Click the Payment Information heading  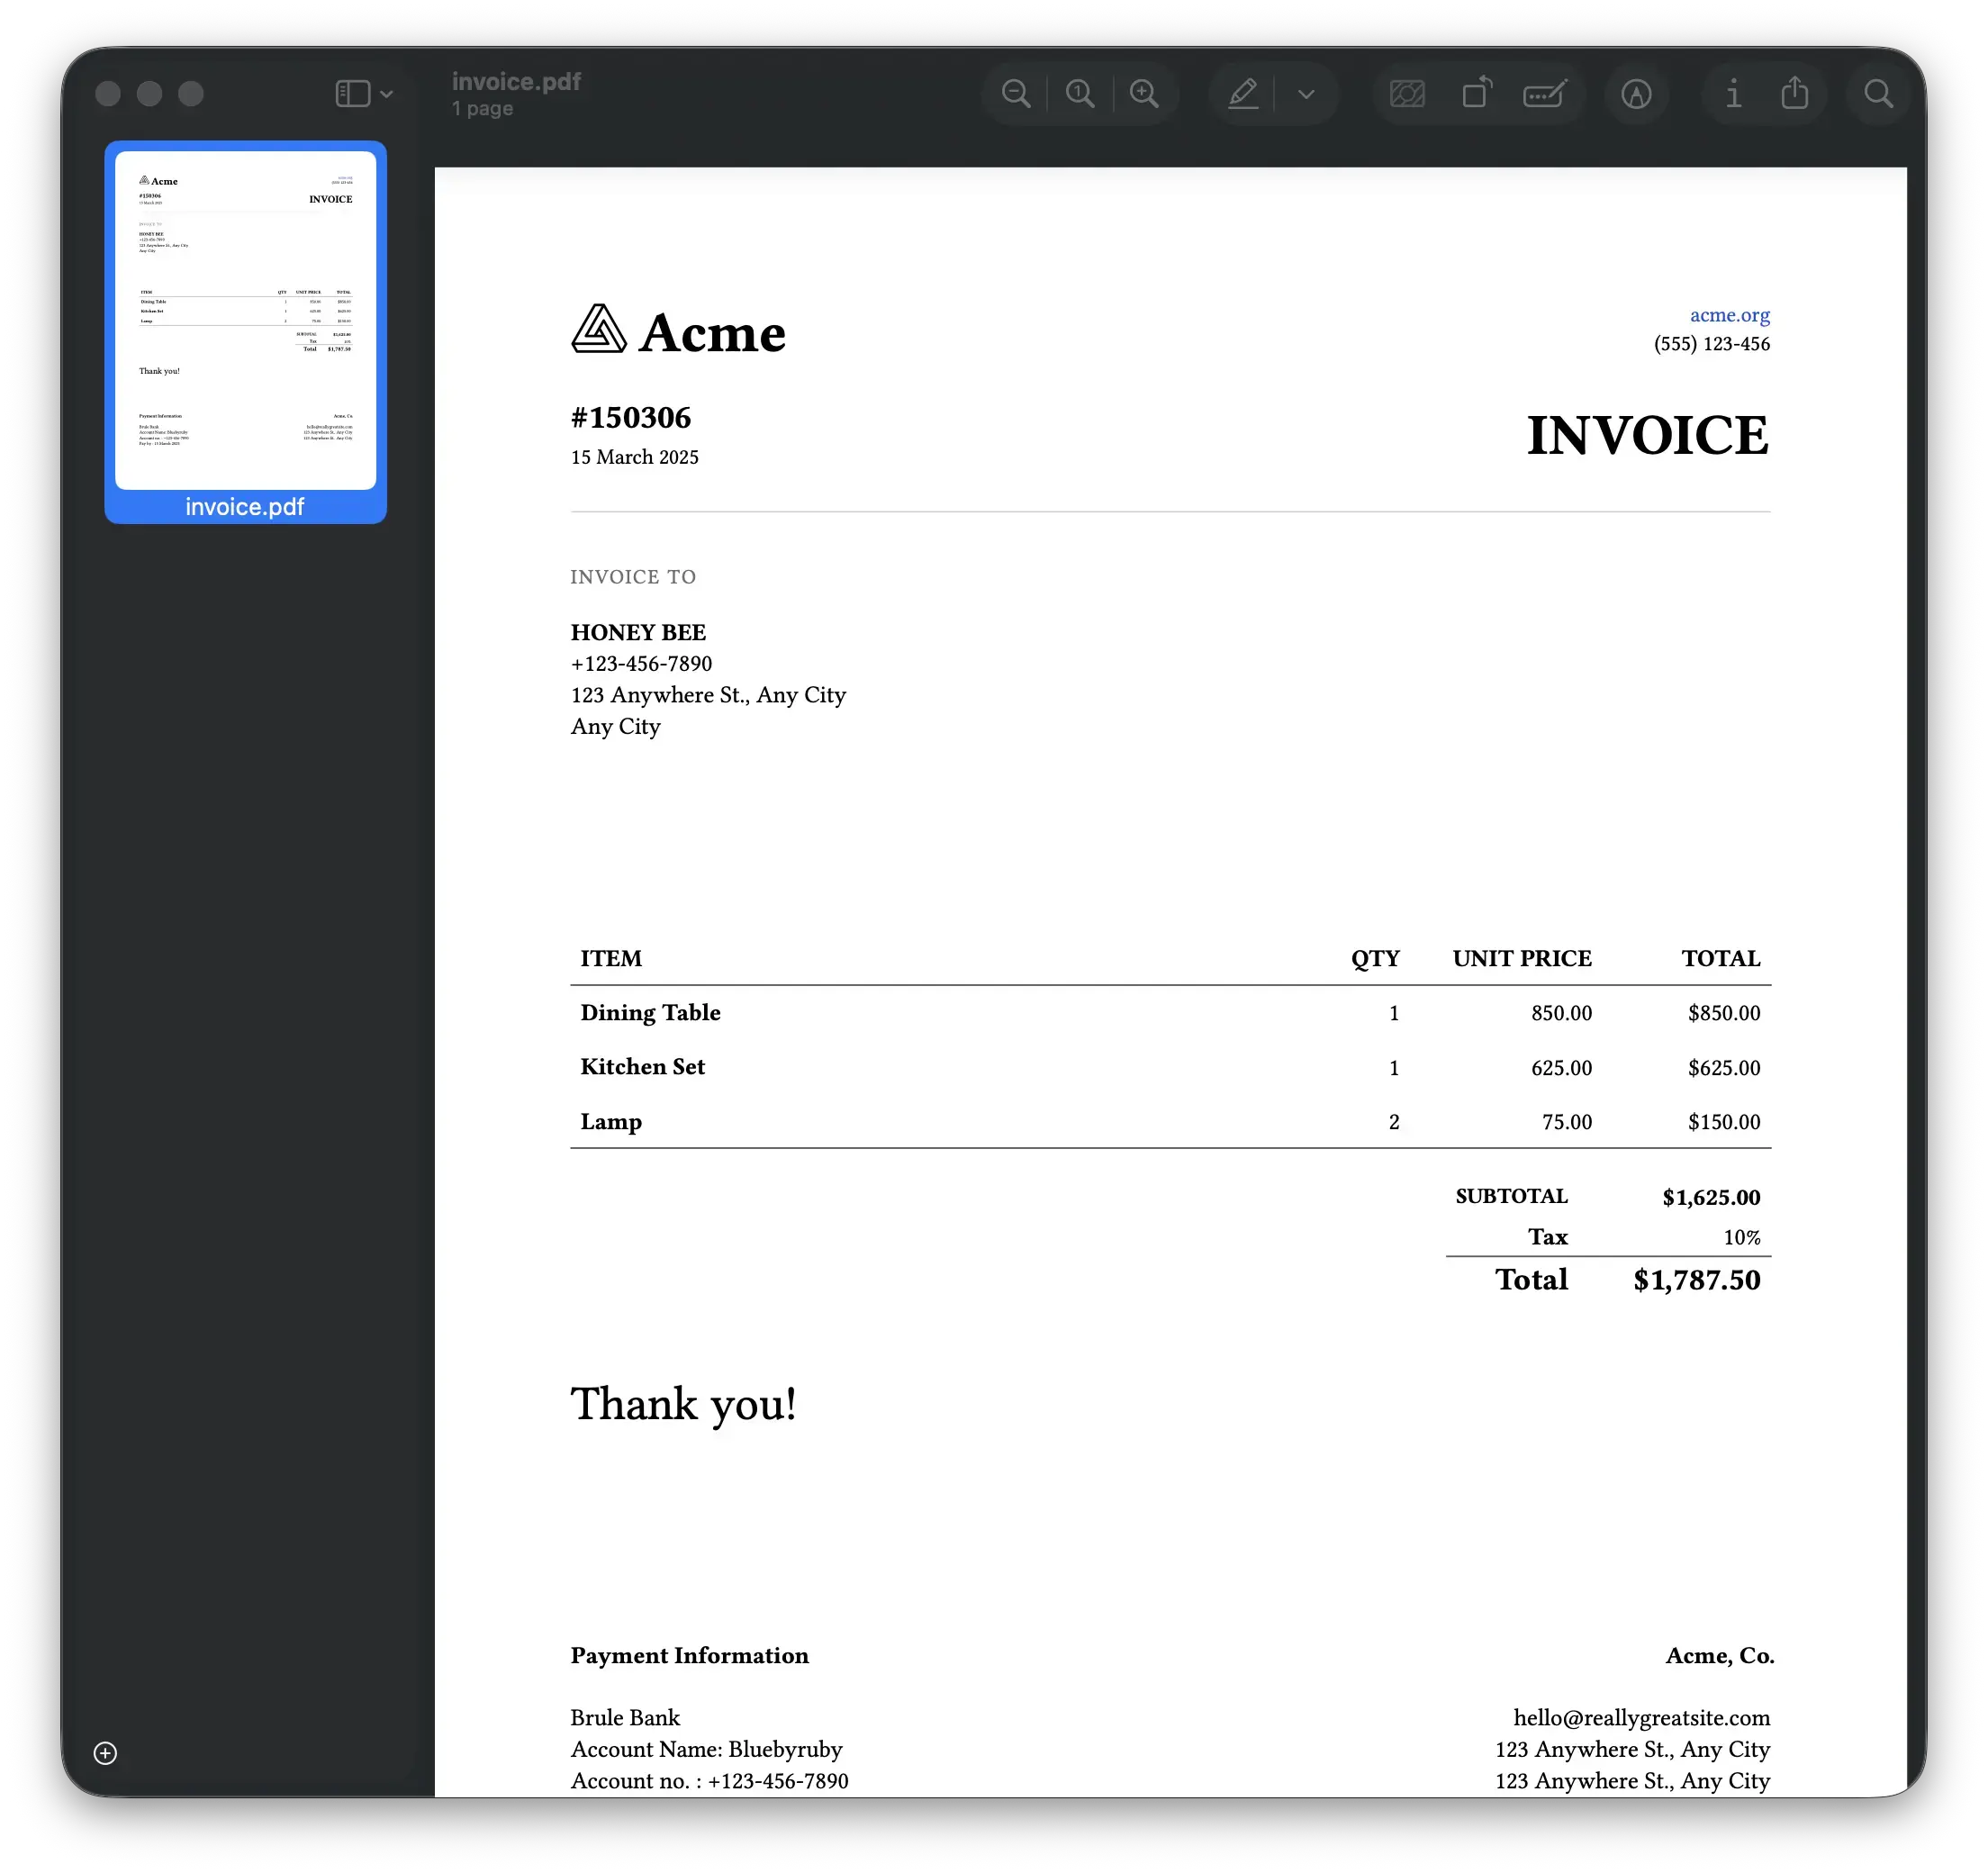tap(689, 1655)
